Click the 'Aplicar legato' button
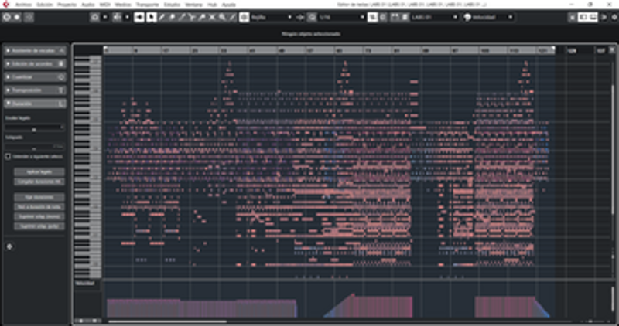The image size is (619, 326). pyautogui.click(x=38, y=171)
